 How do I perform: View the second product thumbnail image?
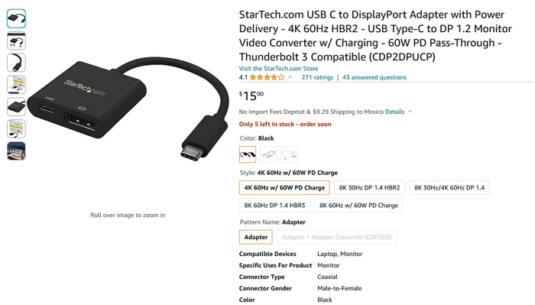tap(16, 41)
